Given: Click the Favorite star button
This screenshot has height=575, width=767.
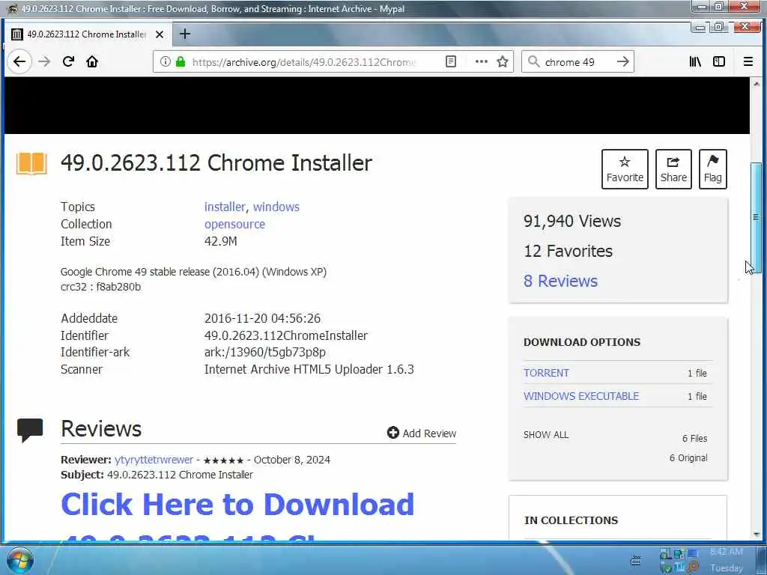Looking at the screenshot, I should pos(625,169).
